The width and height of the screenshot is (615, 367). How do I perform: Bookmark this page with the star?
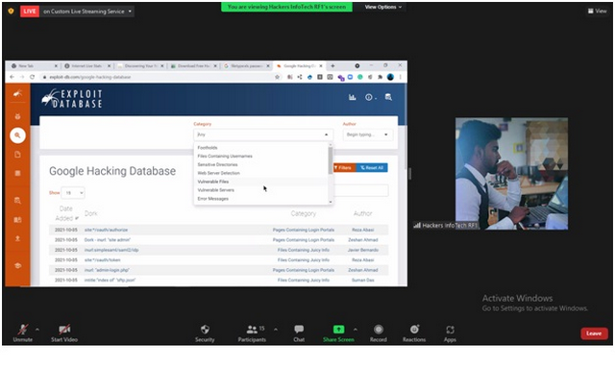click(x=278, y=77)
